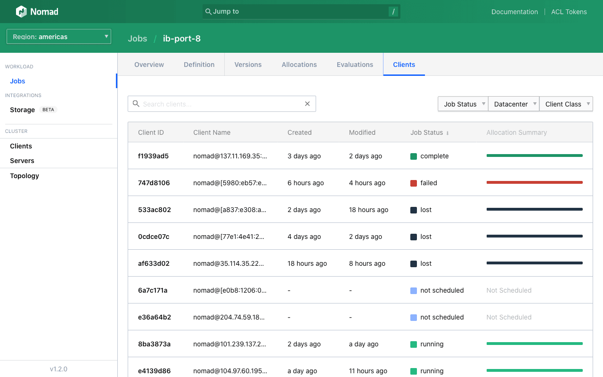
Task: Select Topology in the sidebar
Action: [24, 175]
